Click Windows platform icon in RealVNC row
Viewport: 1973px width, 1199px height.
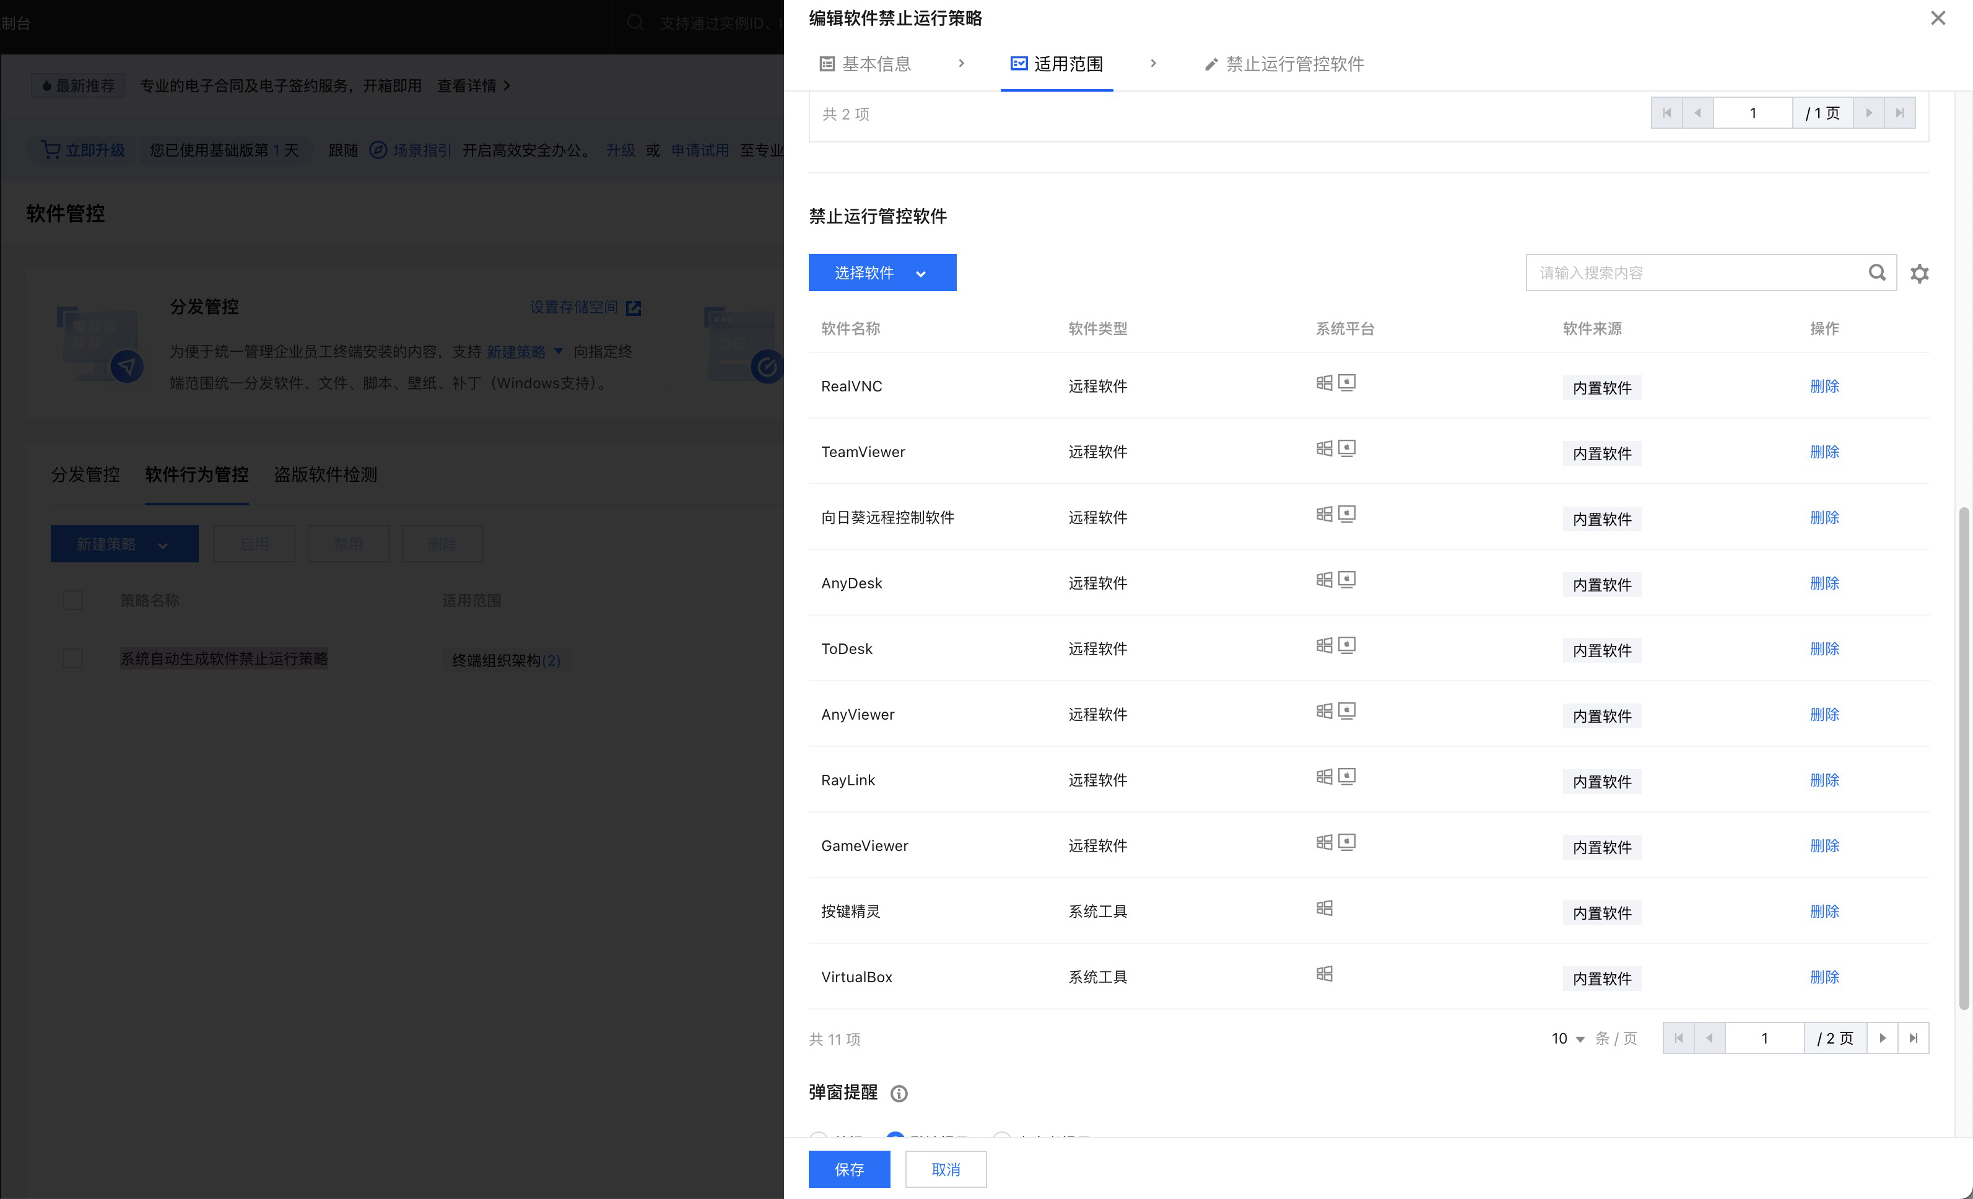click(x=1325, y=383)
